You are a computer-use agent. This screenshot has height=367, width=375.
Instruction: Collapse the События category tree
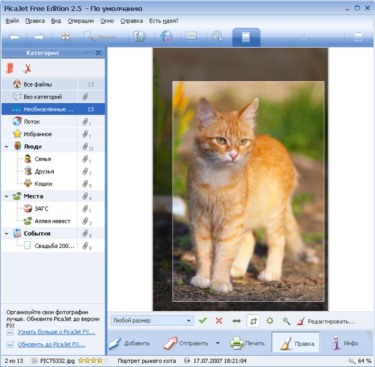[6, 234]
